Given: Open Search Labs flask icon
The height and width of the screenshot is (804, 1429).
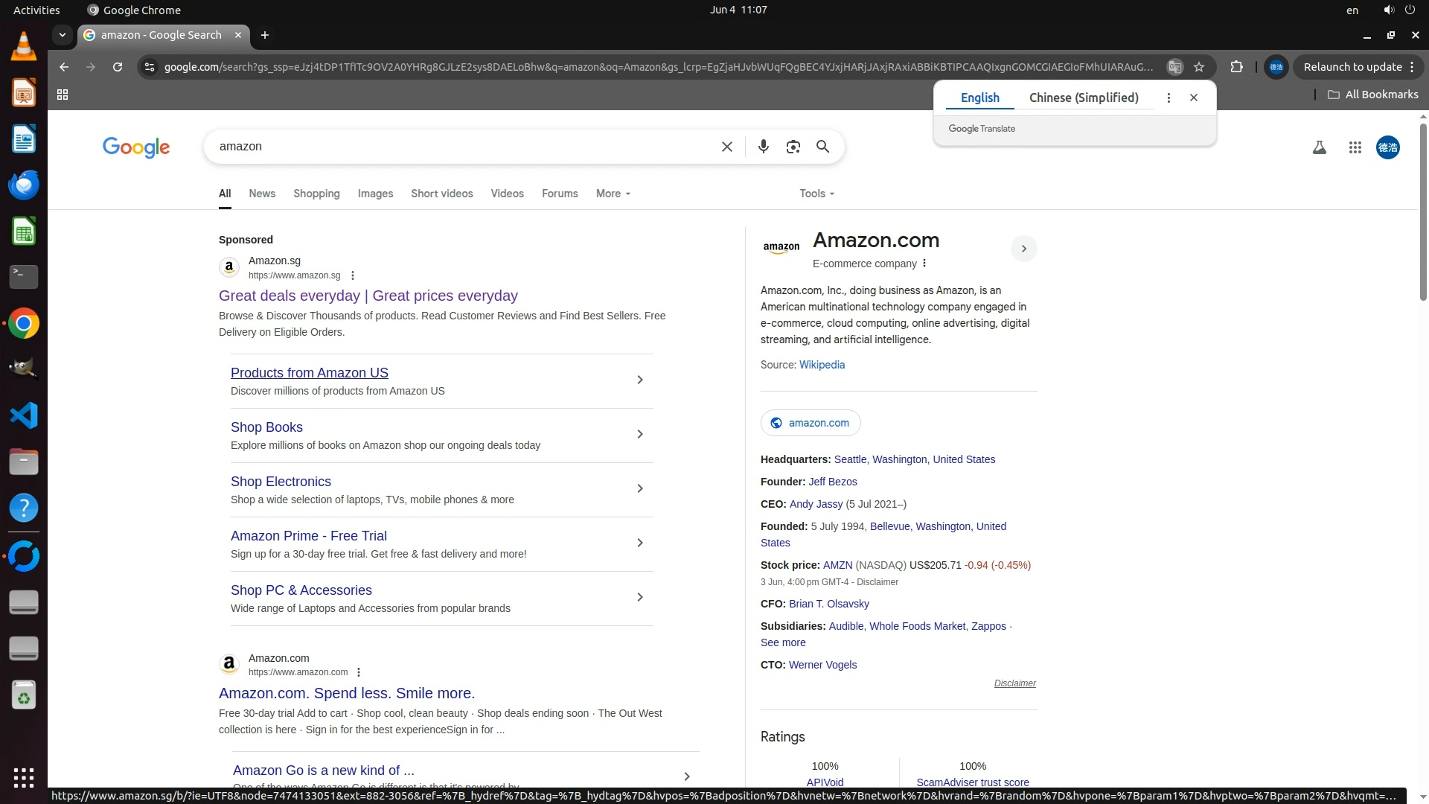Looking at the screenshot, I should pos(1319,147).
